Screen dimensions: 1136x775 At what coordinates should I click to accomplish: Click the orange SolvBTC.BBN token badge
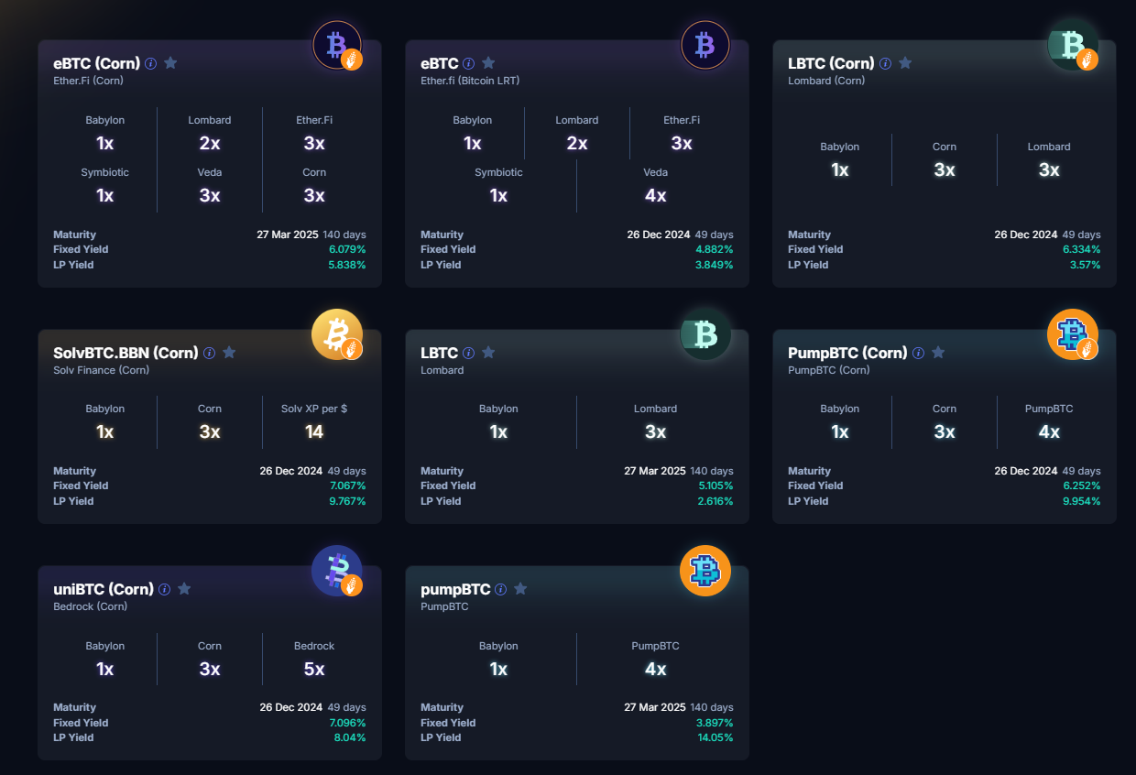pos(337,334)
